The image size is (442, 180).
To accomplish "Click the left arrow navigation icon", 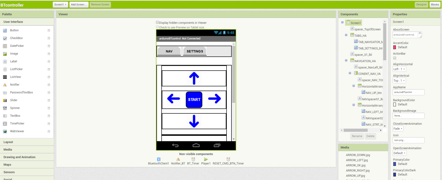I will tap(173, 99).
